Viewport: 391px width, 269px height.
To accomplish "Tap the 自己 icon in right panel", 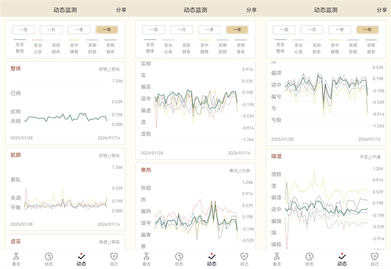I will [x=374, y=256].
